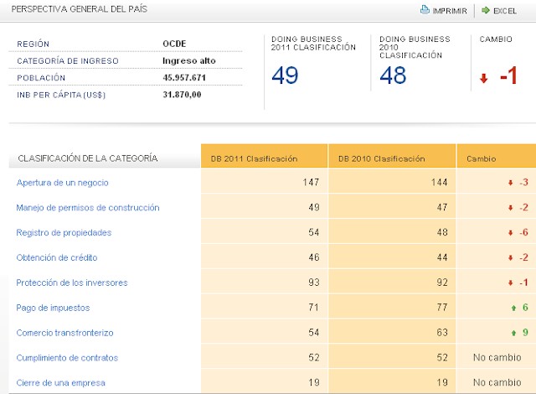Open Apertura de un negocio category
Image resolution: width=536 pixels, height=394 pixels.
tap(63, 183)
